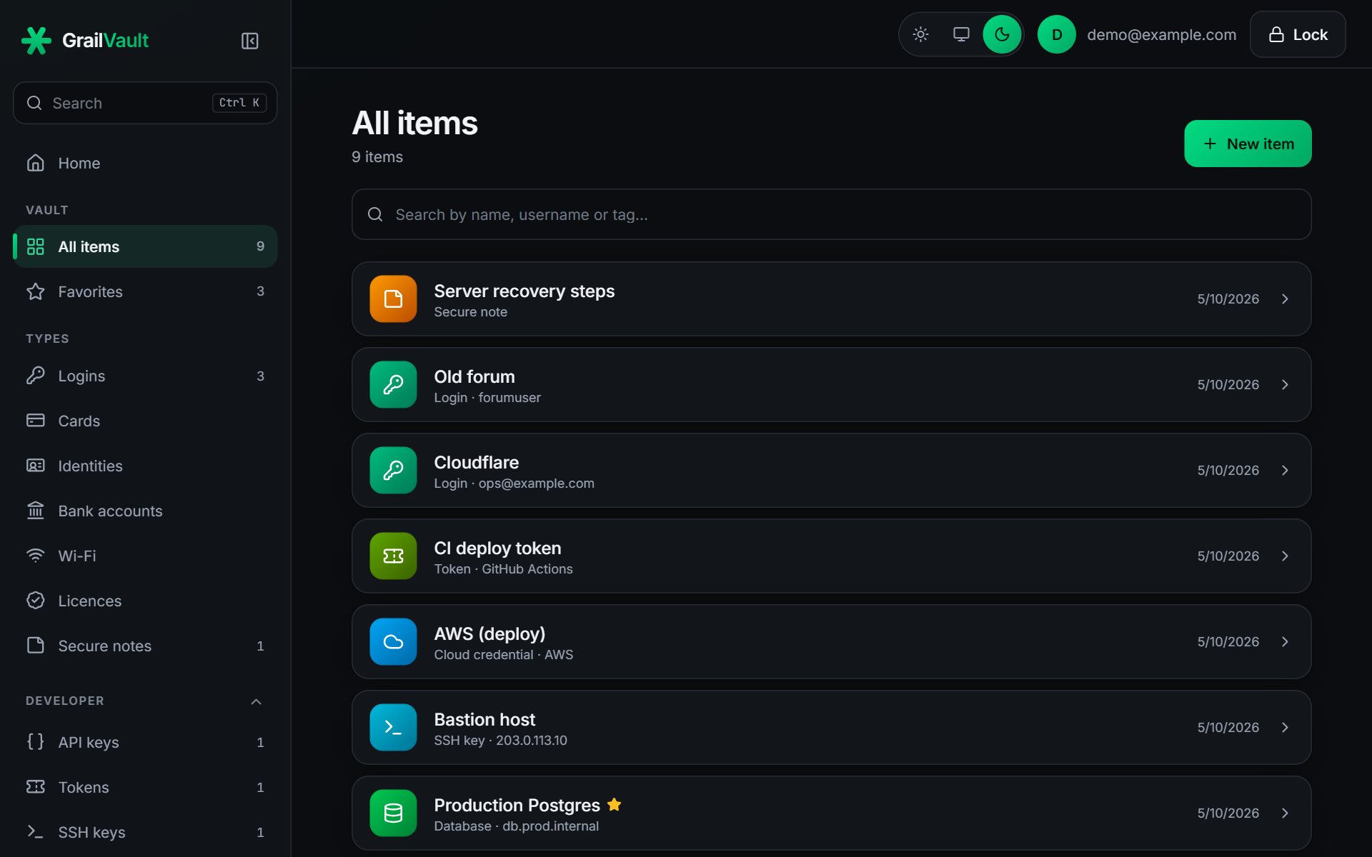Screen dimensions: 1372x857
Task: Click the GrailVault asterisk logo
Action: [x=36, y=41]
